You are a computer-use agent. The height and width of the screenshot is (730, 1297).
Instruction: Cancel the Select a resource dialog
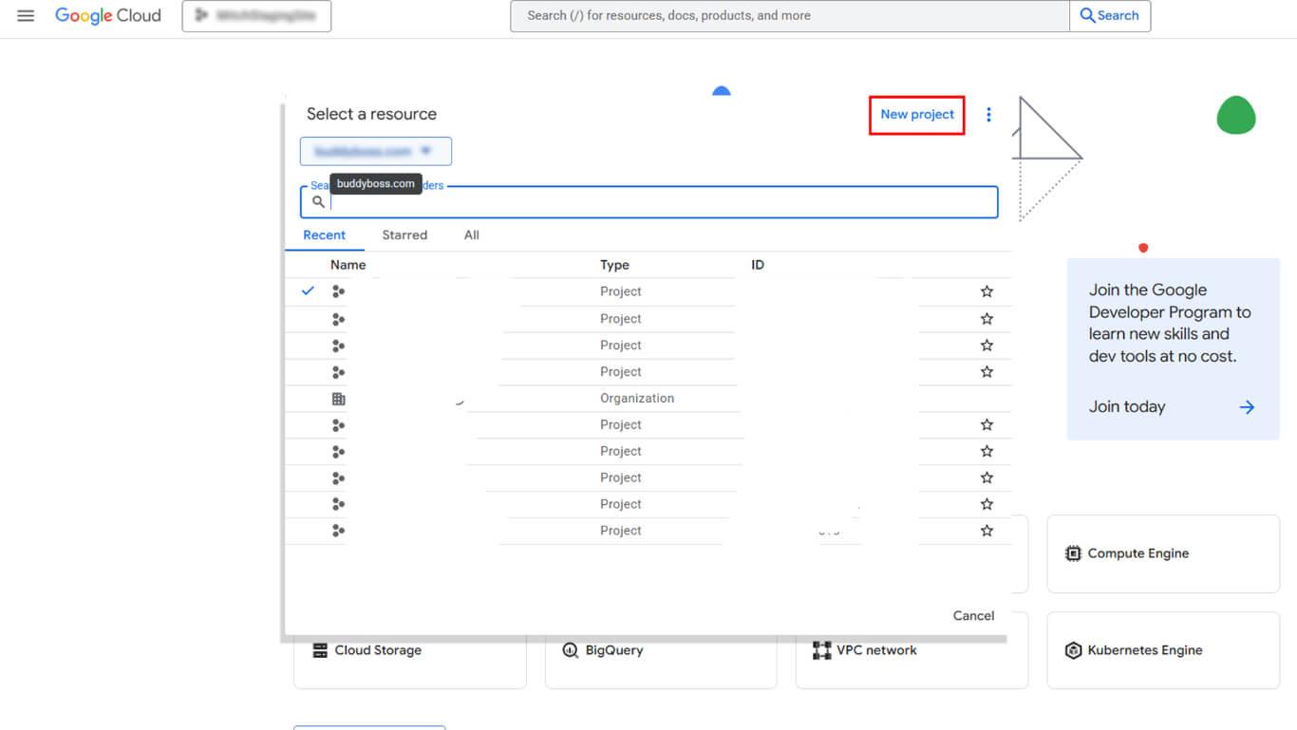(973, 616)
